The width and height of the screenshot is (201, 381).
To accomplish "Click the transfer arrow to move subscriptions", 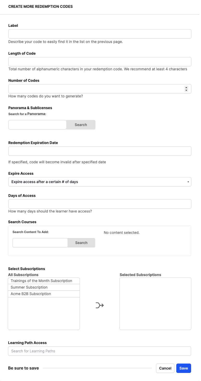I will (99, 305).
